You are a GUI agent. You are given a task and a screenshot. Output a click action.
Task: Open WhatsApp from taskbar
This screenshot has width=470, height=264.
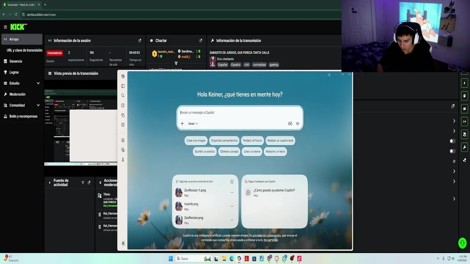click(285, 258)
